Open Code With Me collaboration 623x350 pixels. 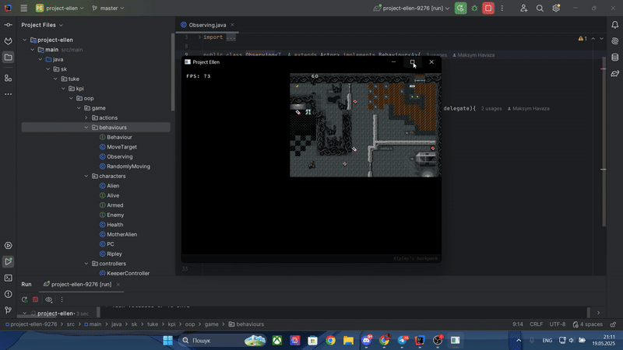[x=523, y=8]
